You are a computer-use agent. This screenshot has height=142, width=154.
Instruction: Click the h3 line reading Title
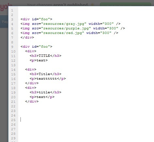(x=45, y=74)
